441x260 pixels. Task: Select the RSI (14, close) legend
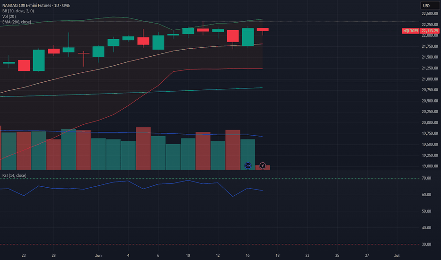point(14,175)
